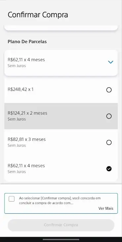The width and height of the screenshot is (122, 242).
Task: Tap the partially visible card above Plano De Parcelas
Action: [x=61, y=28]
